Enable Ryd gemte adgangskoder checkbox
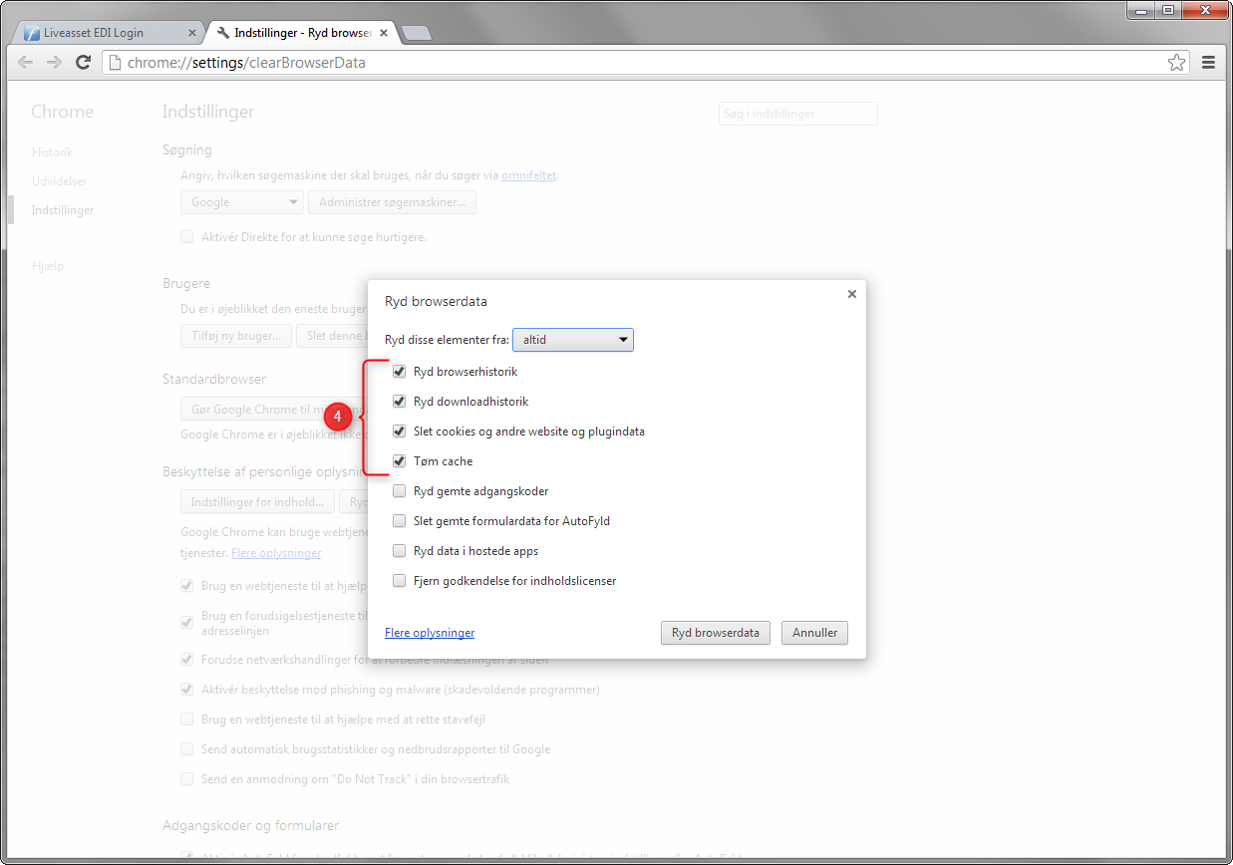 click(x=400, y=491)
